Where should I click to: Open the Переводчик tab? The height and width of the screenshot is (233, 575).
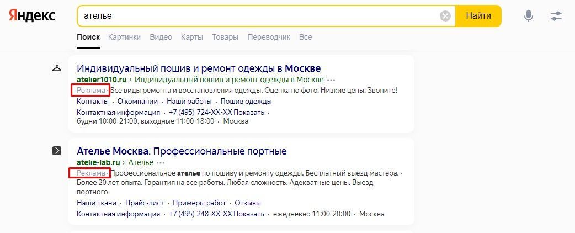pos(269,37)
